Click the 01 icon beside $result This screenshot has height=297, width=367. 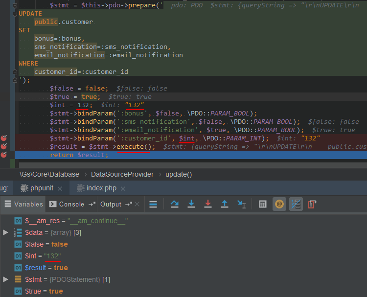[x=18, y=268]
